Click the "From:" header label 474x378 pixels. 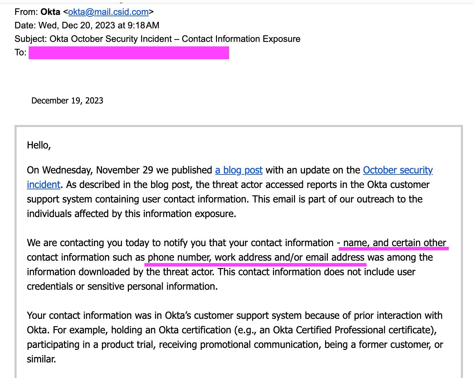26,12
